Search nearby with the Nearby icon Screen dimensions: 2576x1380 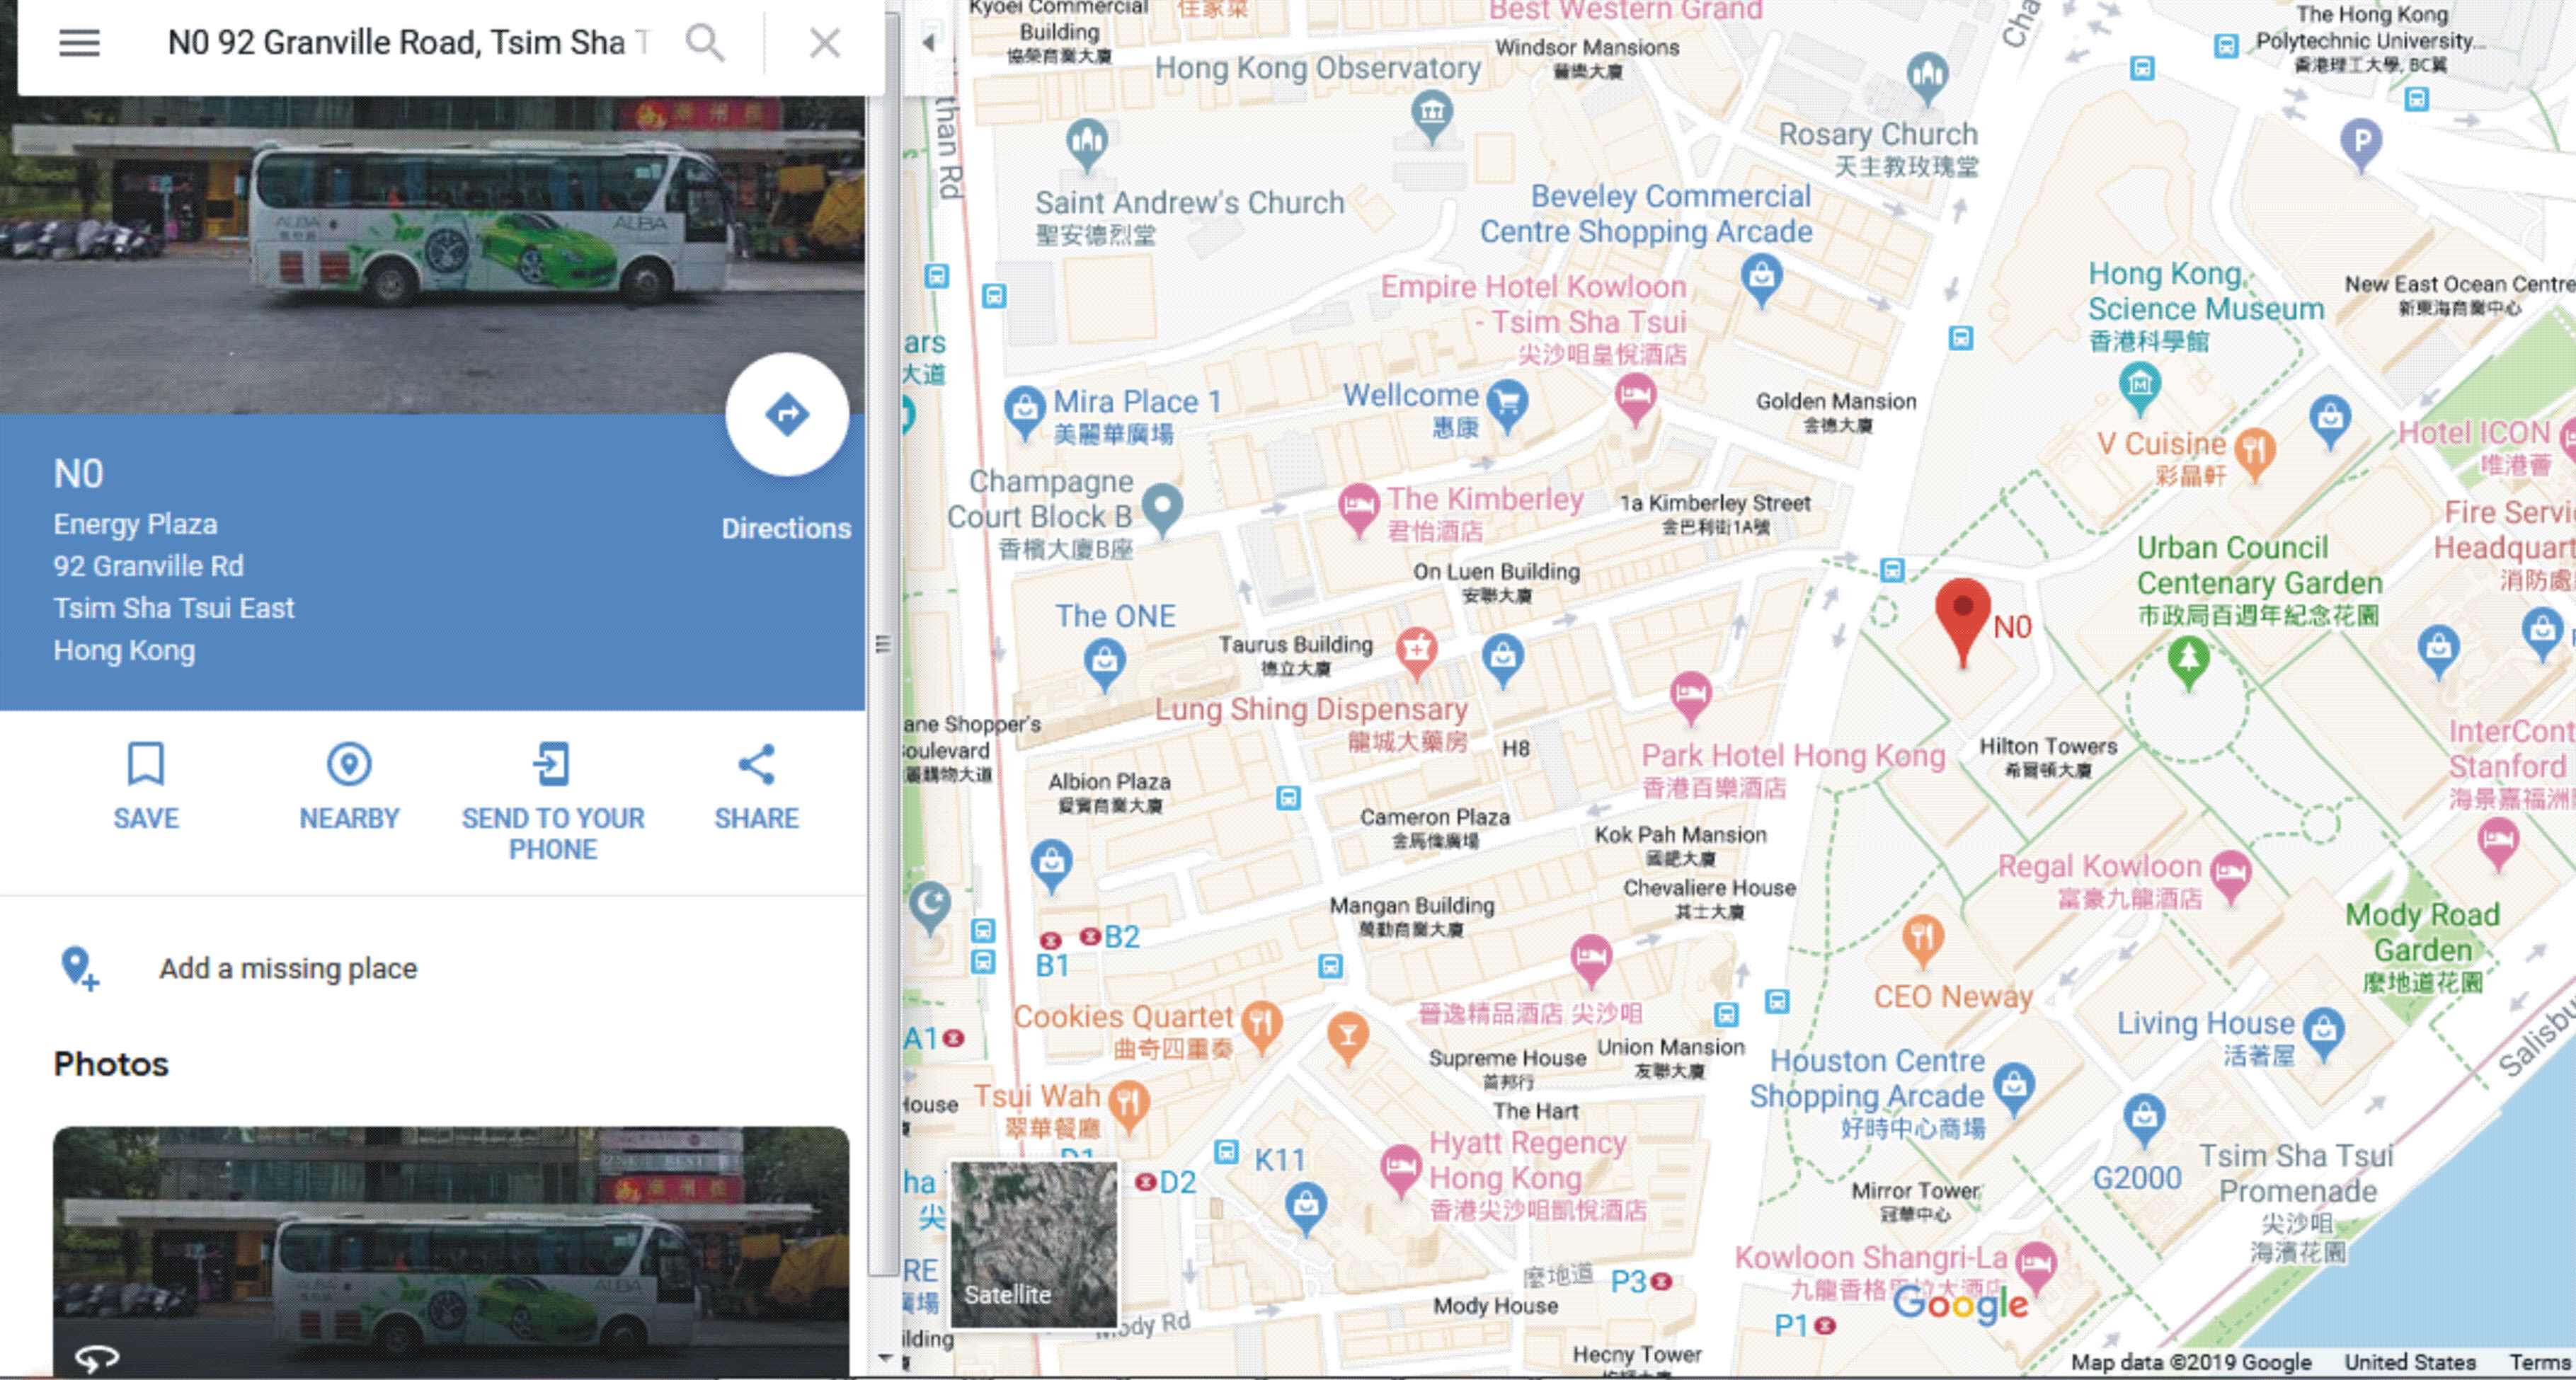coord(349,764)
